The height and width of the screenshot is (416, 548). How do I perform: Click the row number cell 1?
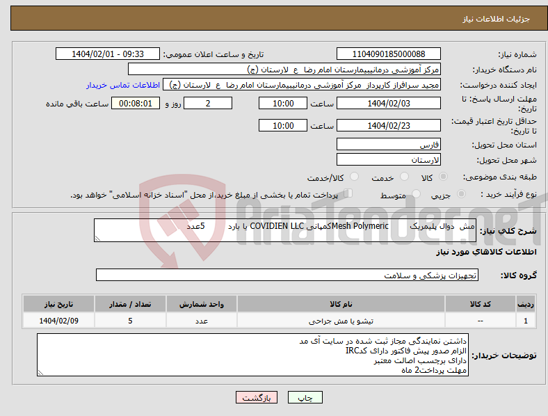tap(526, 321)
